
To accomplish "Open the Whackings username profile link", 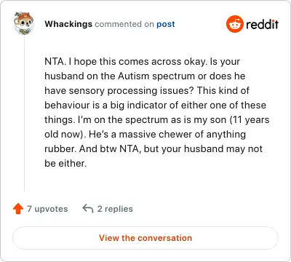I will coord(68,24).
